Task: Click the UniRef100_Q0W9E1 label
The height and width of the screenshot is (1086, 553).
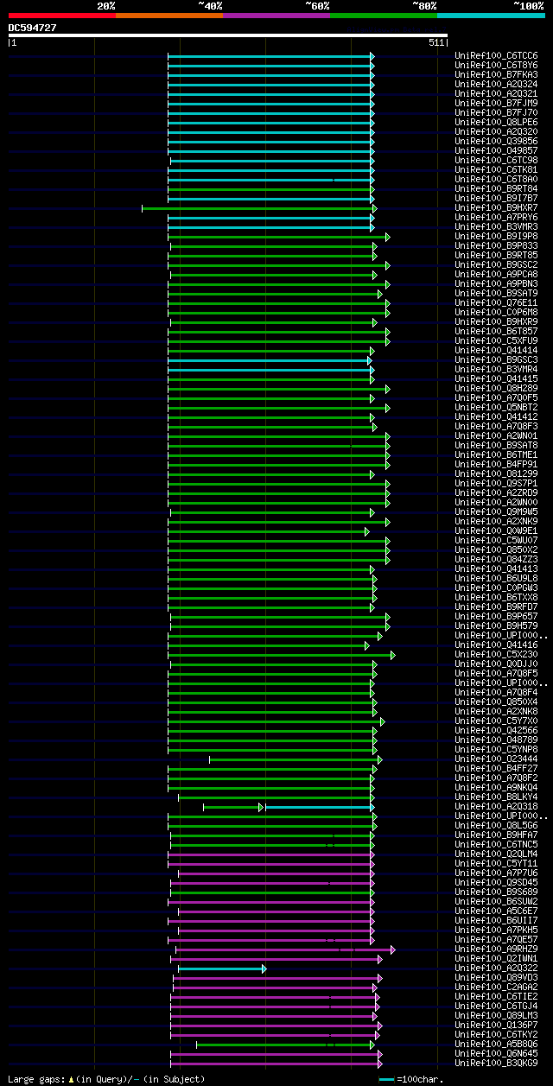Action: tap(496, 530)
